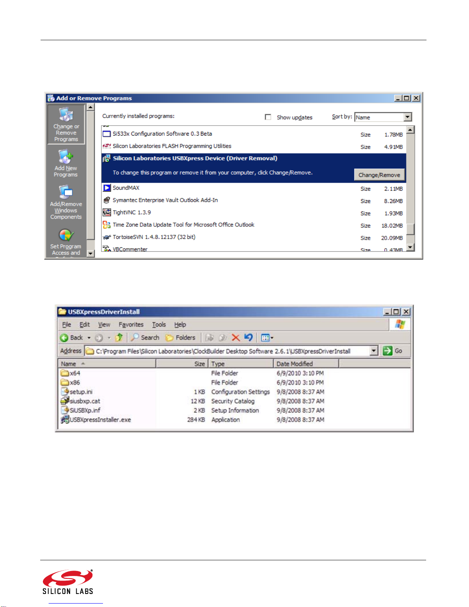
Task: Open the File menu
Action: click(67, 325)
